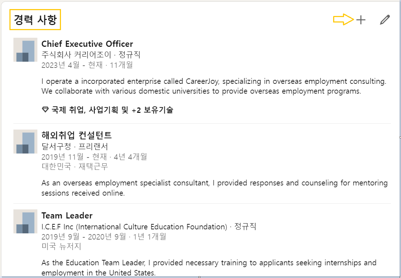The height and width of the screenshot is (278, 401).
Task: Click the skills diamond icon
Action: (x=45, y=110)
